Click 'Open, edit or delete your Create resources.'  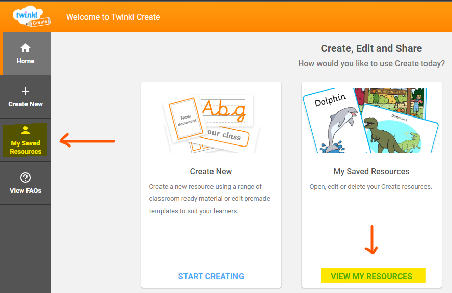[370, 187]
